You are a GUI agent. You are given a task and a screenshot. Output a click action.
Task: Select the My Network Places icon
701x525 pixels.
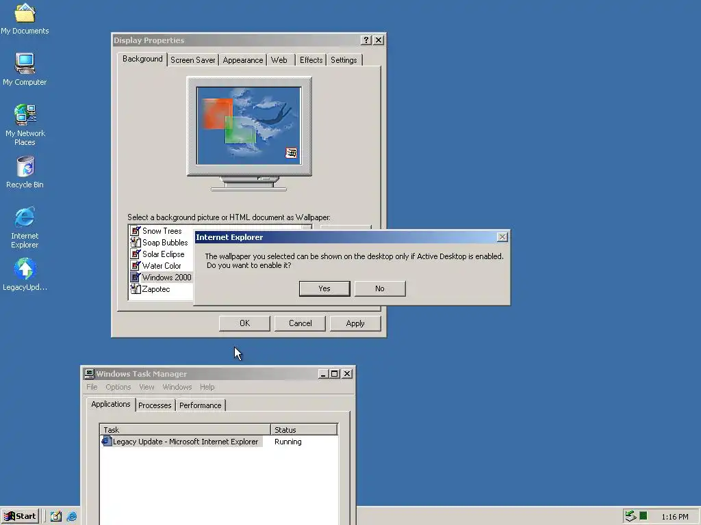25,125
